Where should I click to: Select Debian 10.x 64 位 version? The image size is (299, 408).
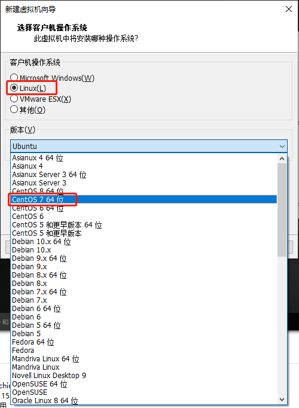144,242
